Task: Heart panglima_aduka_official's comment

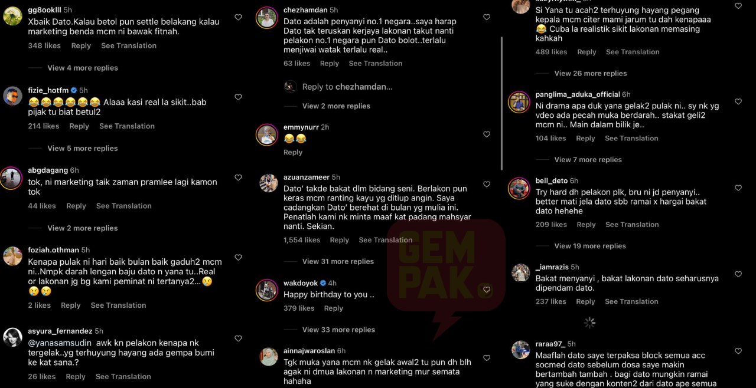Action: tap(738, 101)
